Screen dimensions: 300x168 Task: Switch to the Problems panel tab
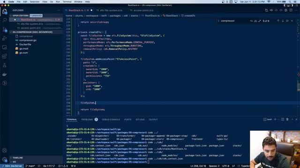coord(87,119)
